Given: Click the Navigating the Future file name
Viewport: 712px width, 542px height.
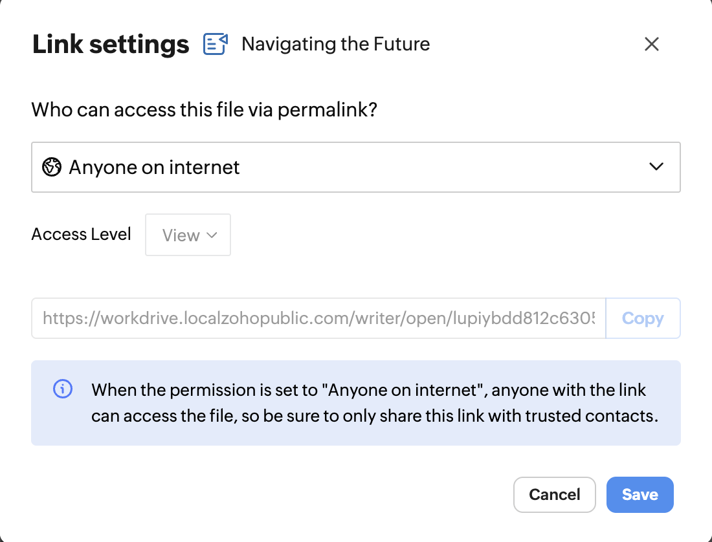Looking at the screenshot, I should [x=335, y=44].
